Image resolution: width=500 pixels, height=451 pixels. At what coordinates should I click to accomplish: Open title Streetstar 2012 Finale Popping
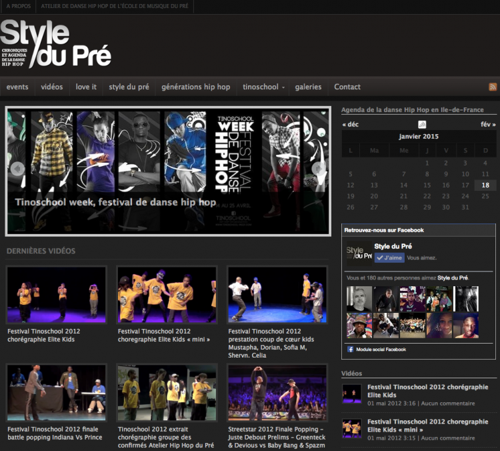(277, 437)
